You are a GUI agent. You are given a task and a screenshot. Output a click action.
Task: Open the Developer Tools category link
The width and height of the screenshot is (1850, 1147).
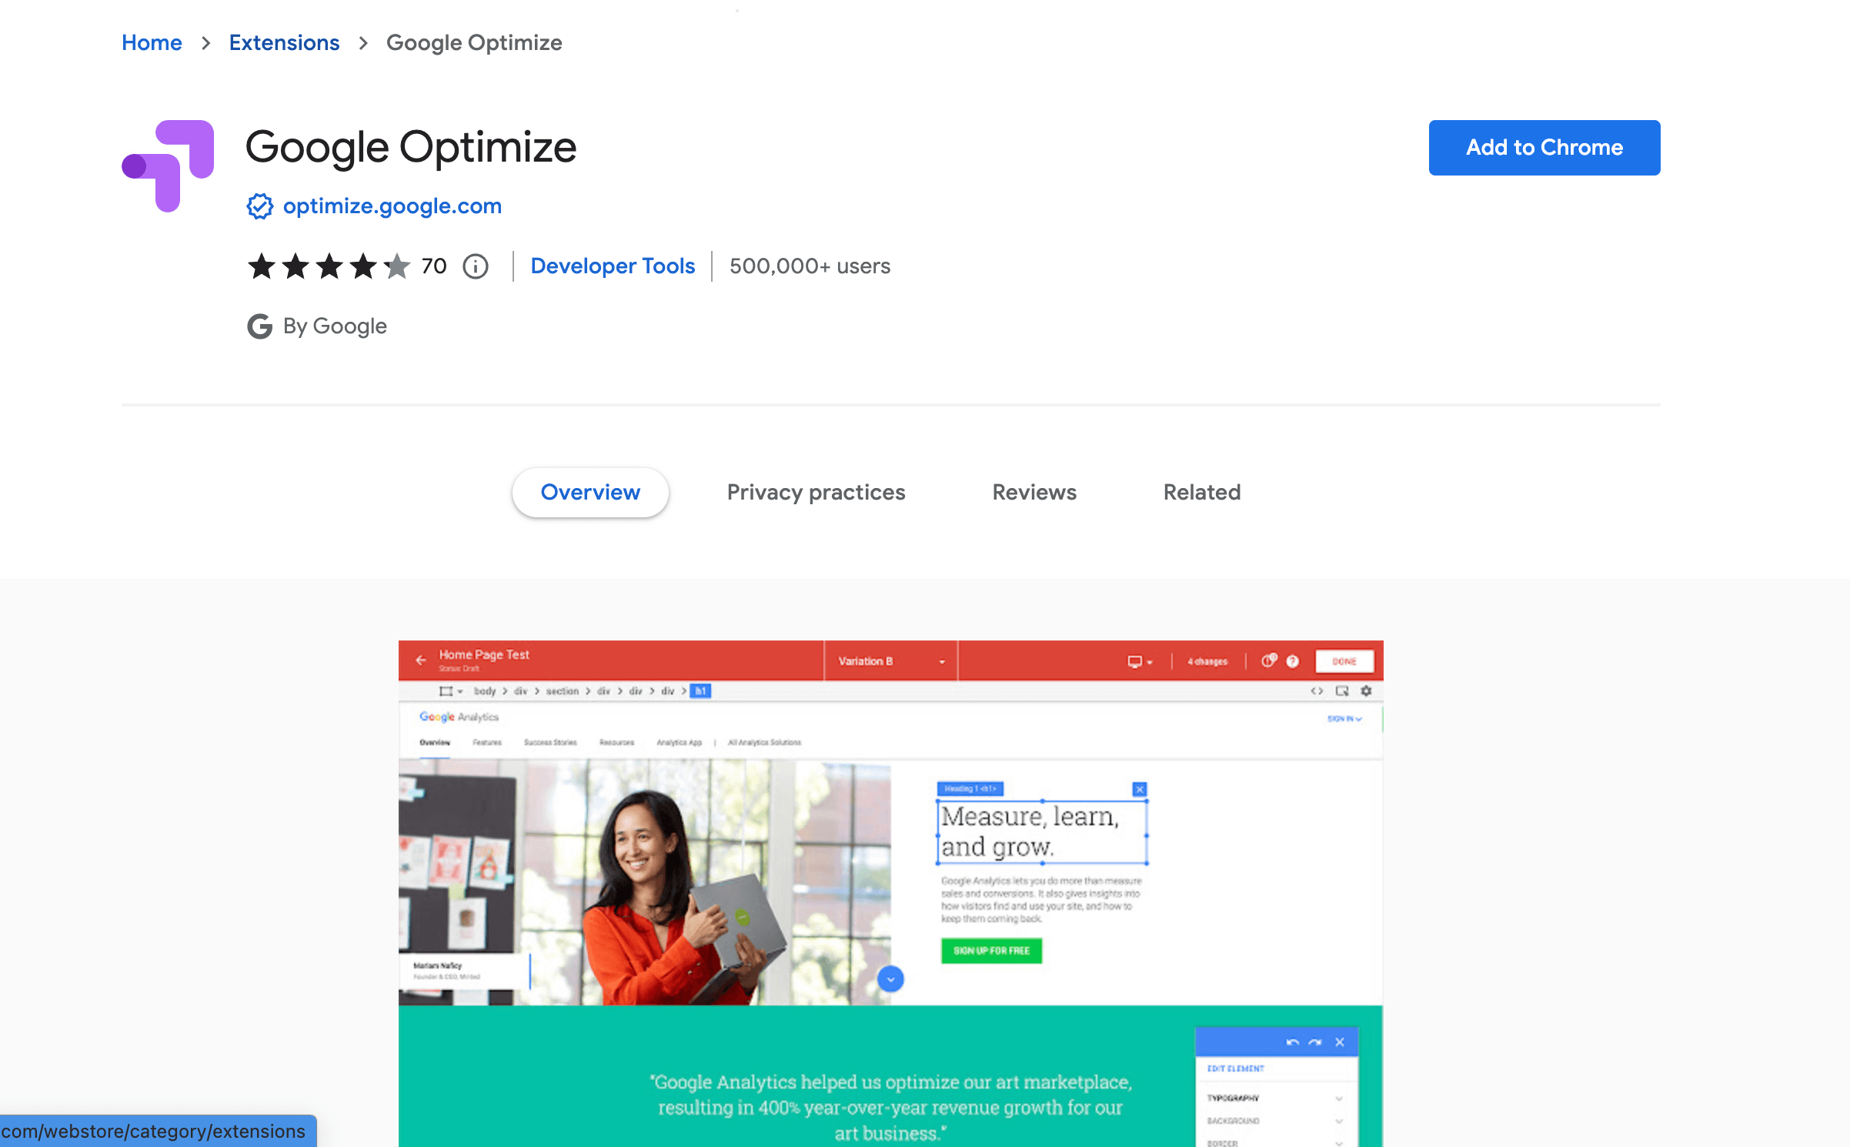613,266
